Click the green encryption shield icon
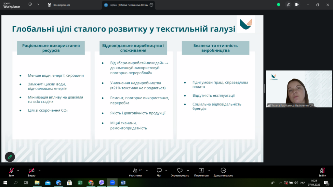The height and width of the screenshot is (187, 333). coord(278,5)
